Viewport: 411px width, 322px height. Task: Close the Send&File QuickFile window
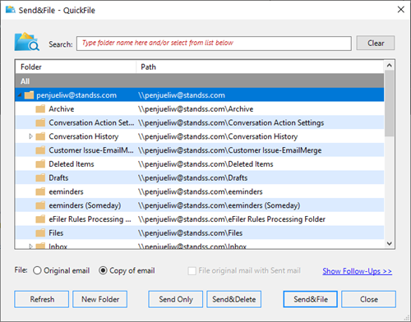401,10
